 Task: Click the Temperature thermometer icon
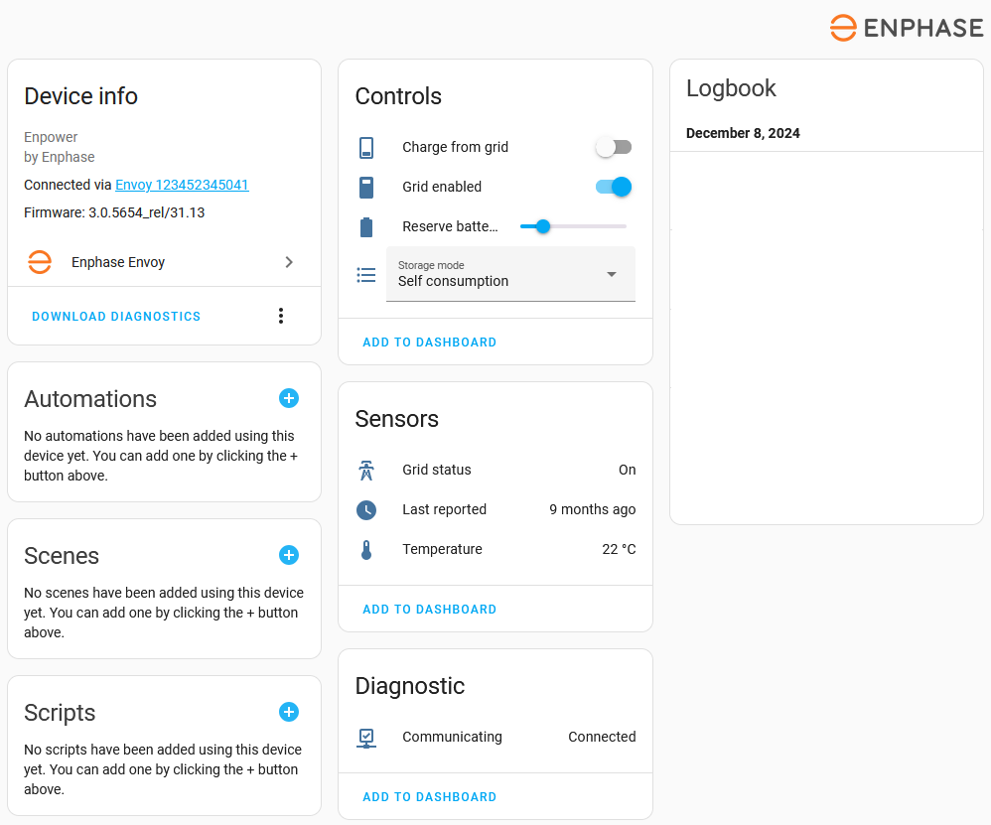point(366,549)
